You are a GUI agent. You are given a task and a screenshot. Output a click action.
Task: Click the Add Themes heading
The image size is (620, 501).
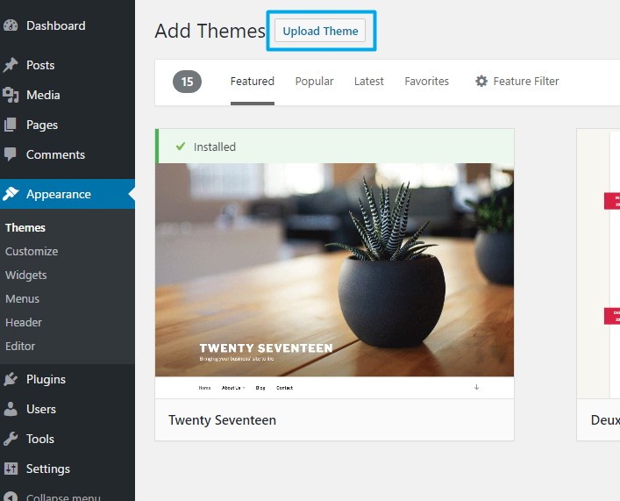(210, 31)
